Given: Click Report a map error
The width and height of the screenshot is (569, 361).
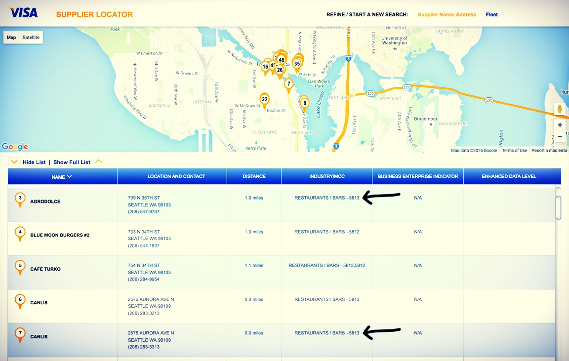Looking at the screenshot, I should click(549, 151).
